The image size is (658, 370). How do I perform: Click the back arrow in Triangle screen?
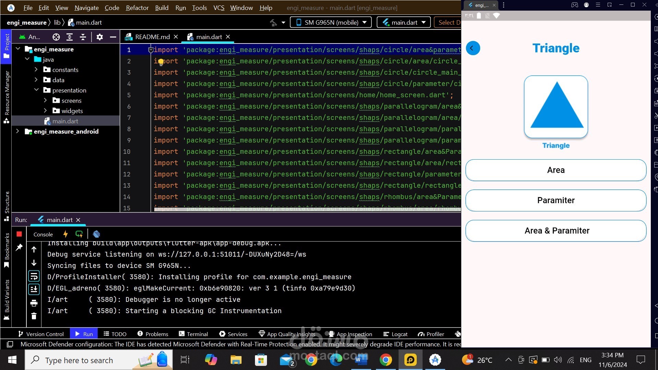coord(473,48)
